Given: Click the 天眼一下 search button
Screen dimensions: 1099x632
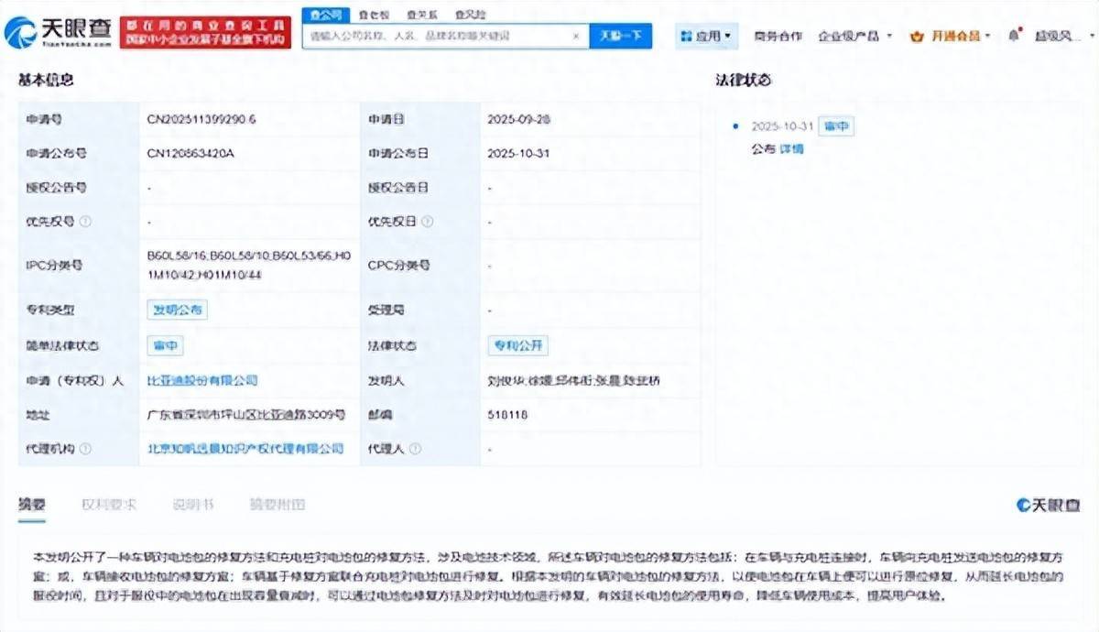Looking at the screenshot, I should [620, 37].
